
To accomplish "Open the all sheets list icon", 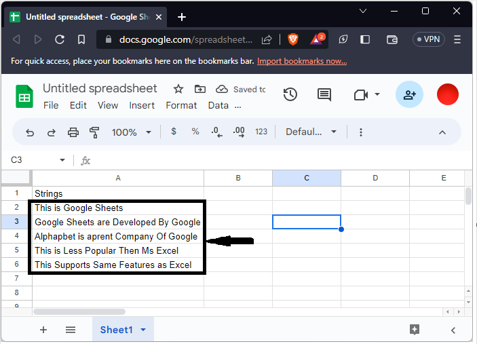I will (x=71, y=330).
